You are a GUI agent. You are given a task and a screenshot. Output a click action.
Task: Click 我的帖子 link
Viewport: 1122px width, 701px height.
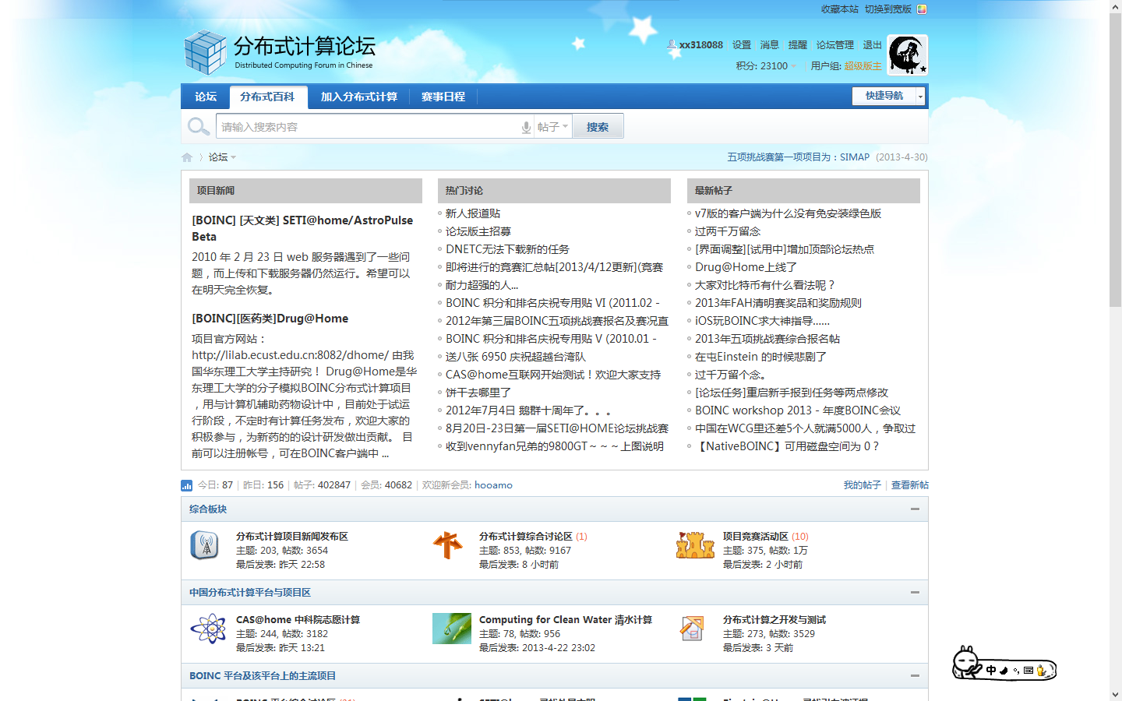click(x=862, y=485)
